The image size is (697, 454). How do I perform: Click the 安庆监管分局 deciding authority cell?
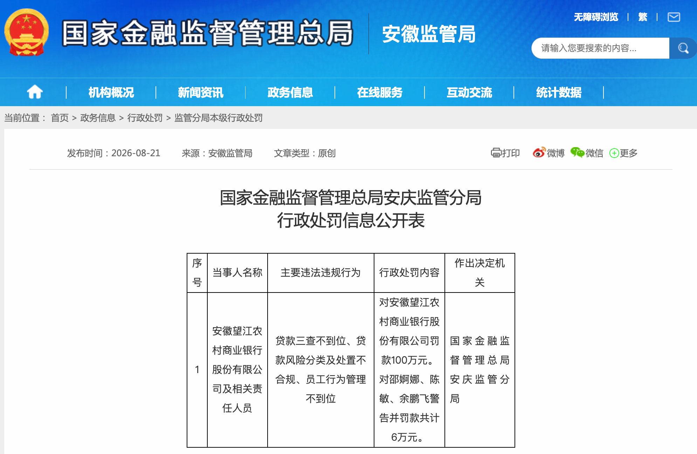pos(479,370)
